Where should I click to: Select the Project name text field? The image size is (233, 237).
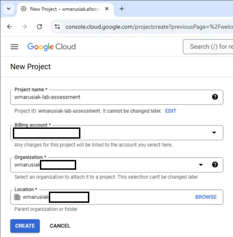[87, 97]
